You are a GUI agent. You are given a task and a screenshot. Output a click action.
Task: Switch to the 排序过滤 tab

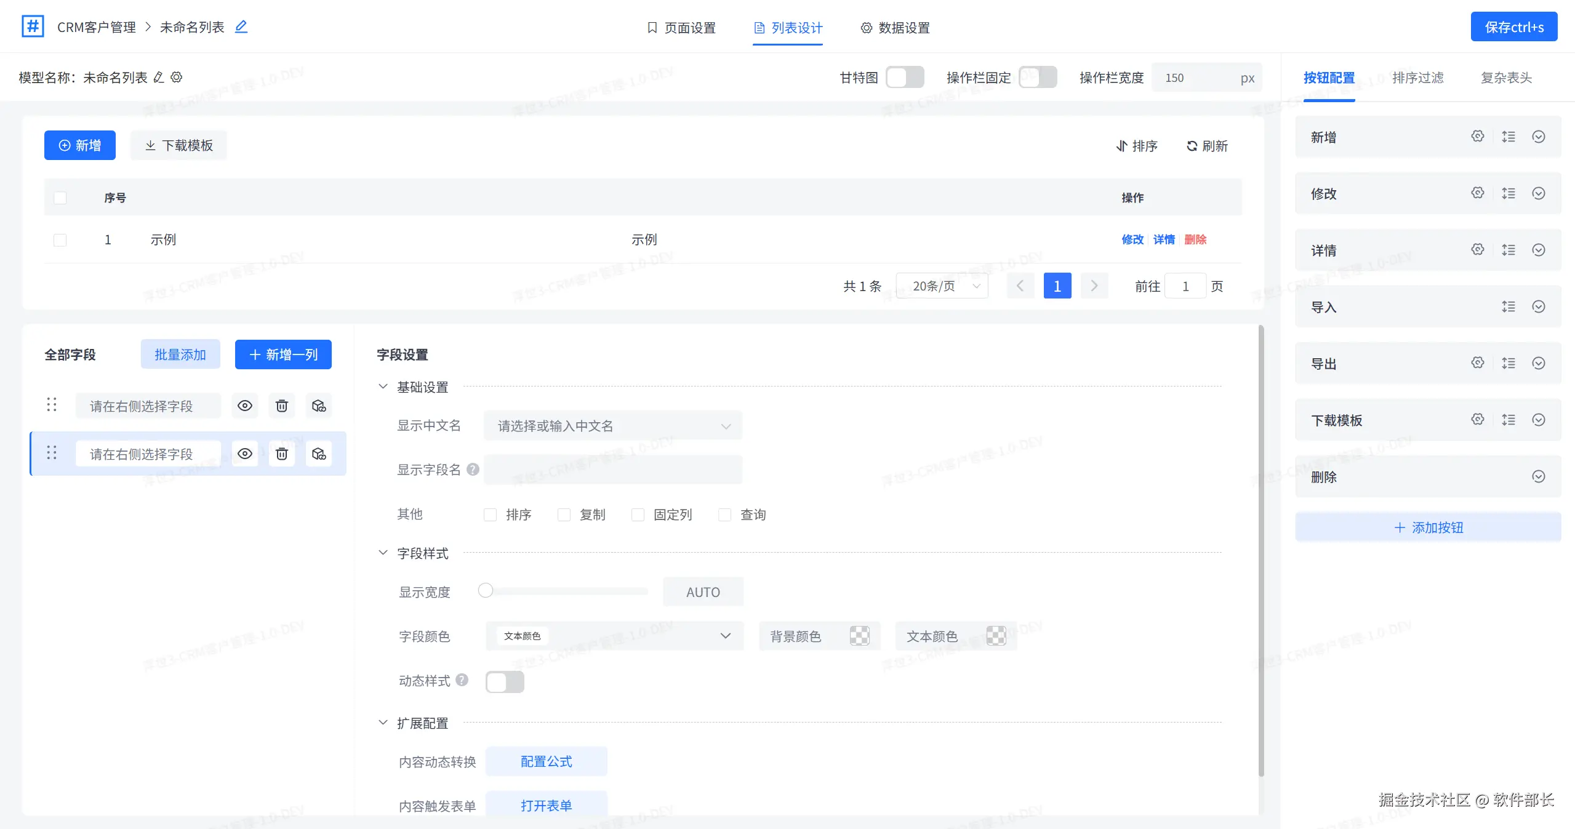[x=1417, y=78]
